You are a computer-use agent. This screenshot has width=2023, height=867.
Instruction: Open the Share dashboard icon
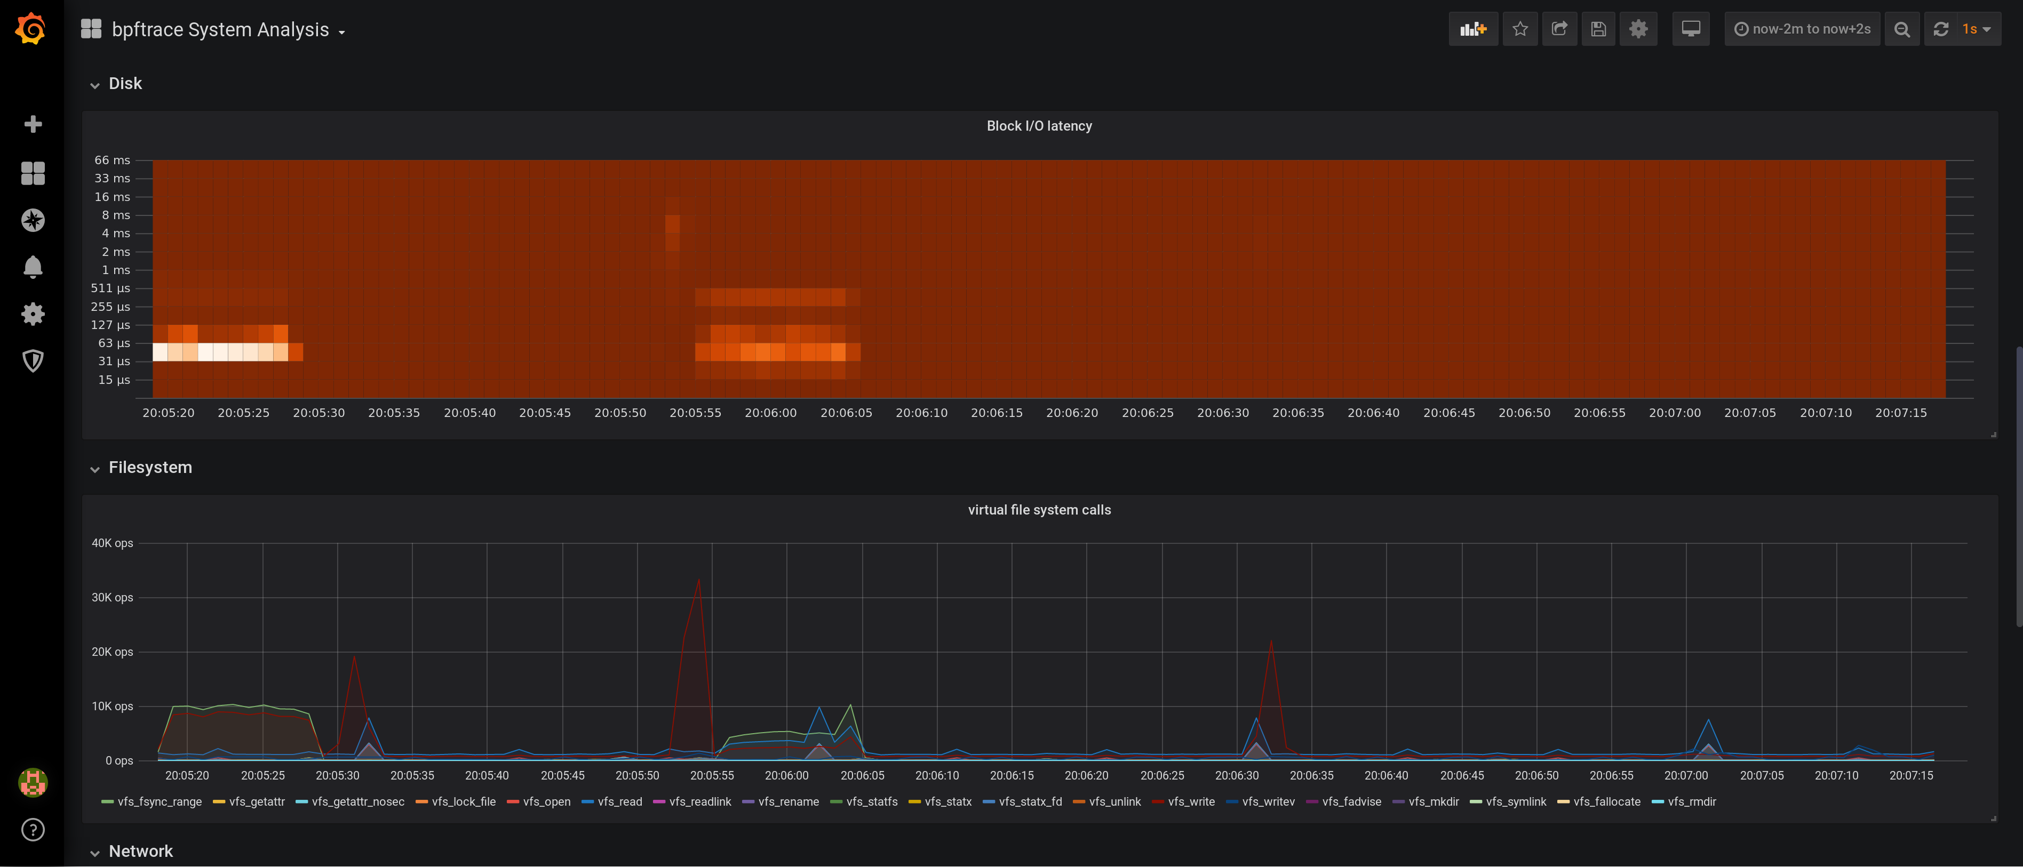1559,29
